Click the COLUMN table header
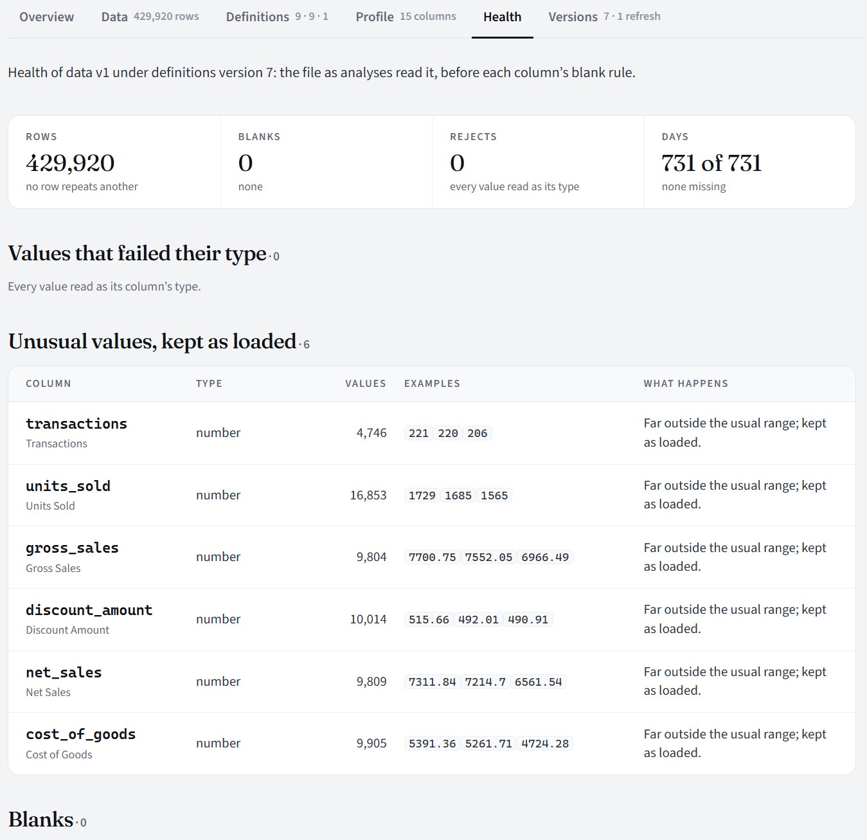867x840 pixels. click(x=48, y=384)
